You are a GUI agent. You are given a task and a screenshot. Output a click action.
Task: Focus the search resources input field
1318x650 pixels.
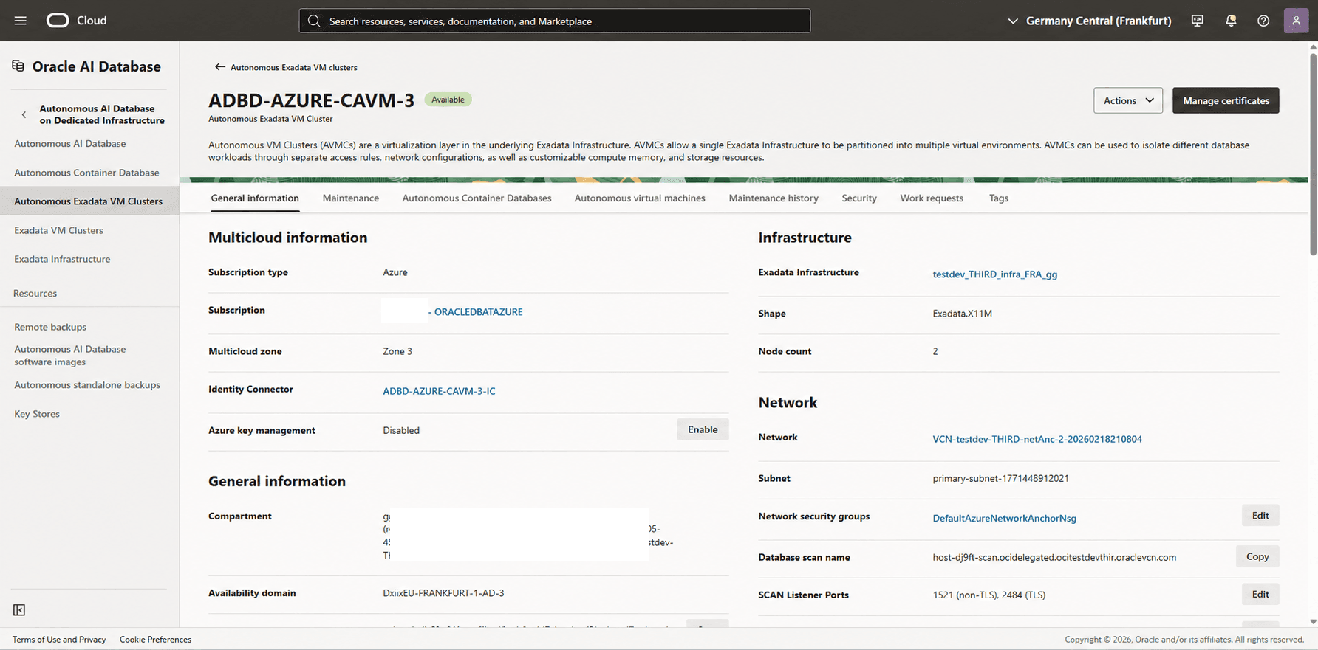coord(555,21)
